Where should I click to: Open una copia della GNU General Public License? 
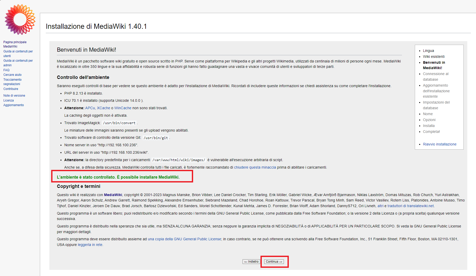[184, 239]
